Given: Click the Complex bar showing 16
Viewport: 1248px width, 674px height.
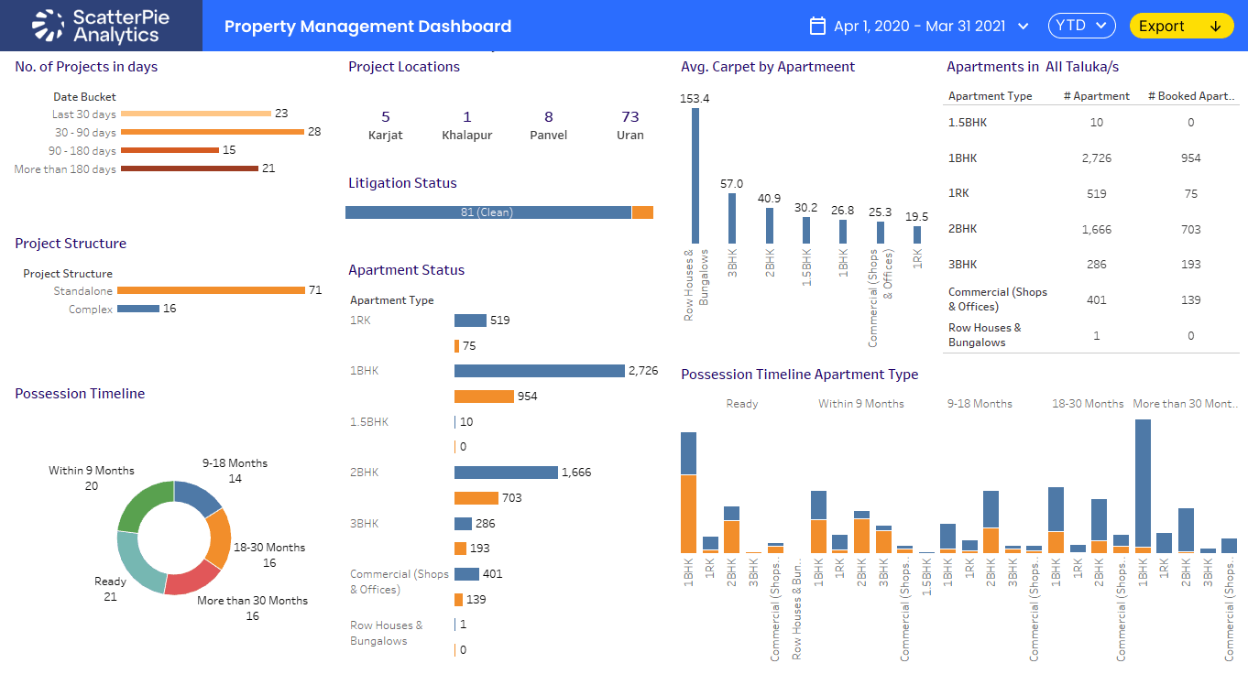Looking at the screenshot, I should [x=139, y=309].
